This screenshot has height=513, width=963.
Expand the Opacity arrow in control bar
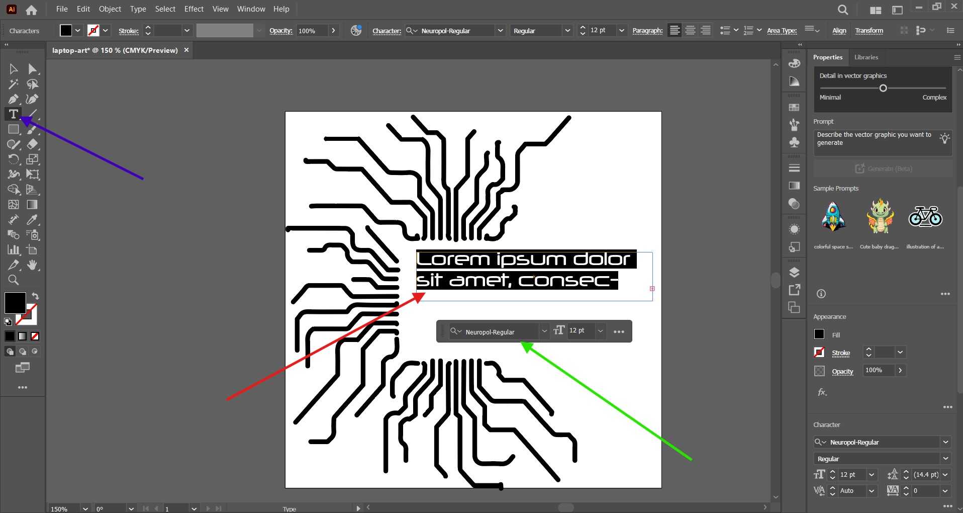(333, 31)
